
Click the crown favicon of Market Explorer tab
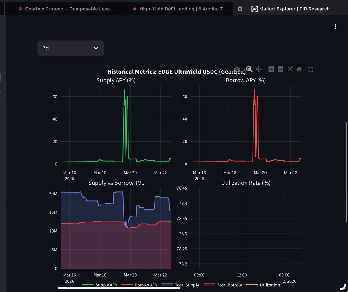[x=255, y=9]
